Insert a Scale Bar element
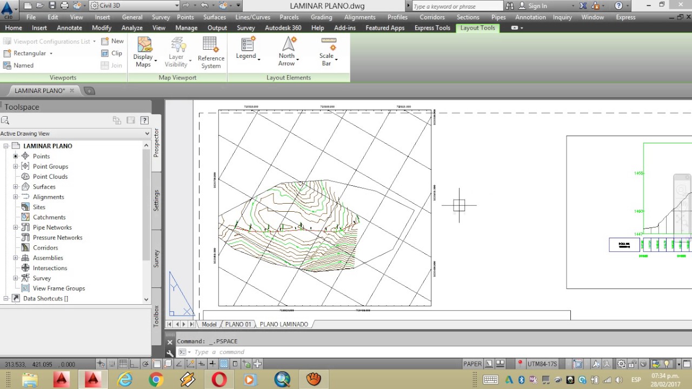The image size is (692, 389). pos(328,52)
